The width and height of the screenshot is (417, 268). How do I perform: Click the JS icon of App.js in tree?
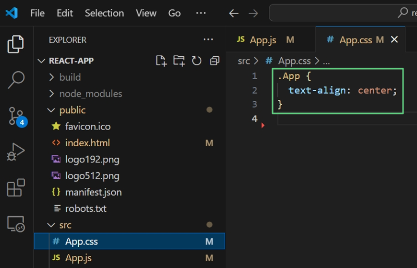coord(56,258)
